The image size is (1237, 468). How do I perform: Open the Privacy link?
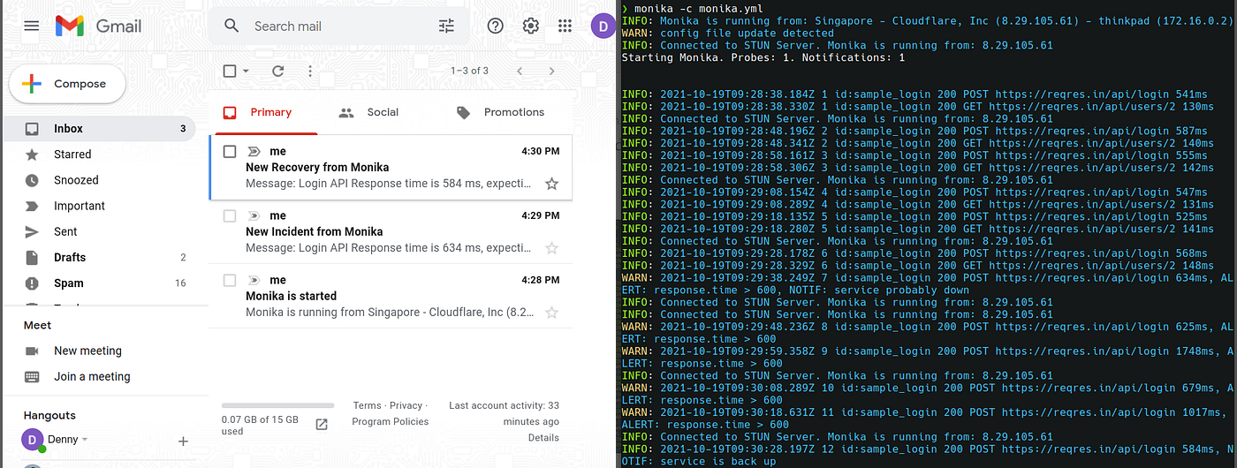(x=406, y=405)
